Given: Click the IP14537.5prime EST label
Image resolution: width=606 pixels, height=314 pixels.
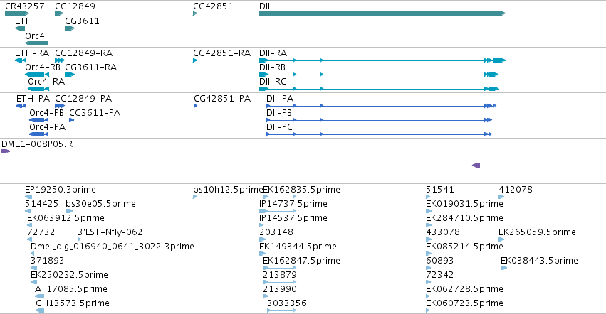Looking at the screenshot, I should 293,218.
